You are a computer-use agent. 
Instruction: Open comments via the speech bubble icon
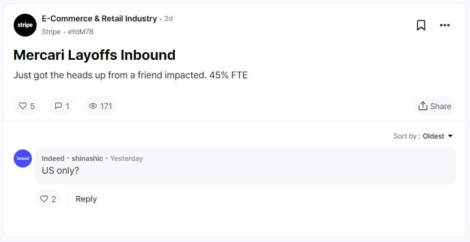tap(62, 106)
